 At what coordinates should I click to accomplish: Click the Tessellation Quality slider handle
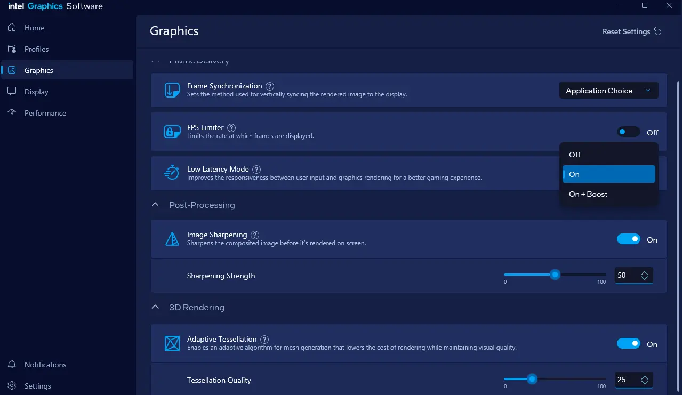532,379
